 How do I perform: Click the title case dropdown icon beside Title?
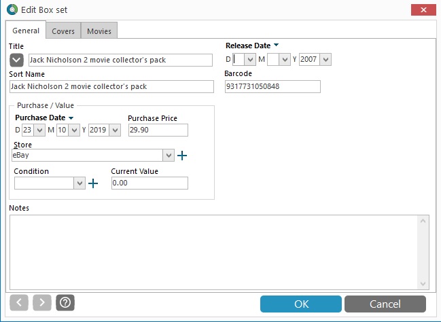[16, 60]
